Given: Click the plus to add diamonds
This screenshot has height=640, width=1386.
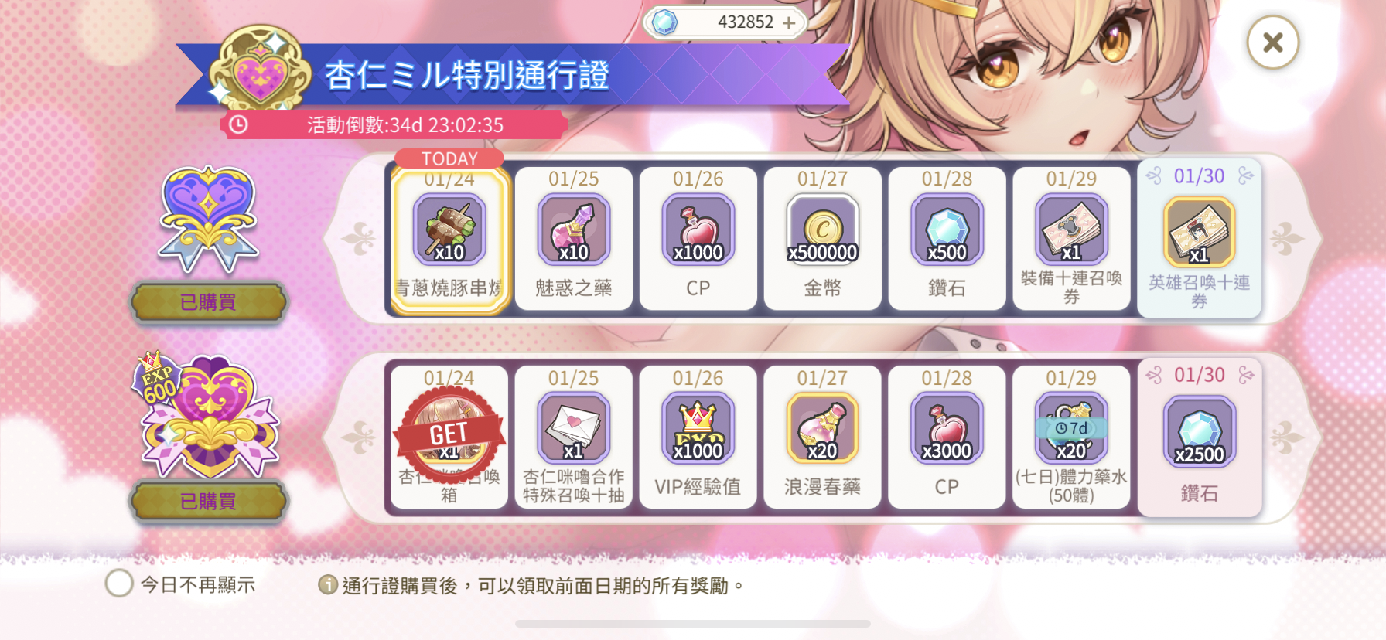Looking at the screenshot, I should (789, 22).
